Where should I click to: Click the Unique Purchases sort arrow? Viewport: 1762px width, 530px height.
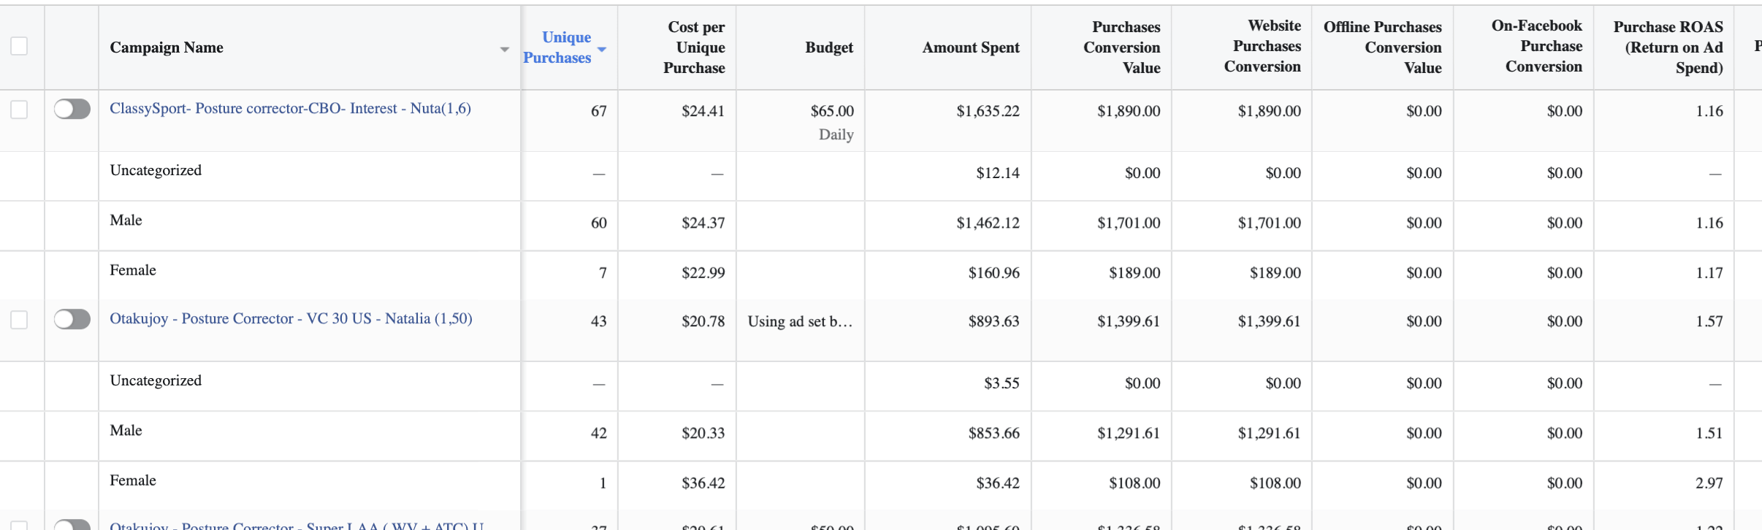coord(602,49)
